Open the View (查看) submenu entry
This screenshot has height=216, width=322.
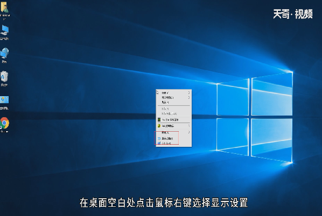(174, 93)
